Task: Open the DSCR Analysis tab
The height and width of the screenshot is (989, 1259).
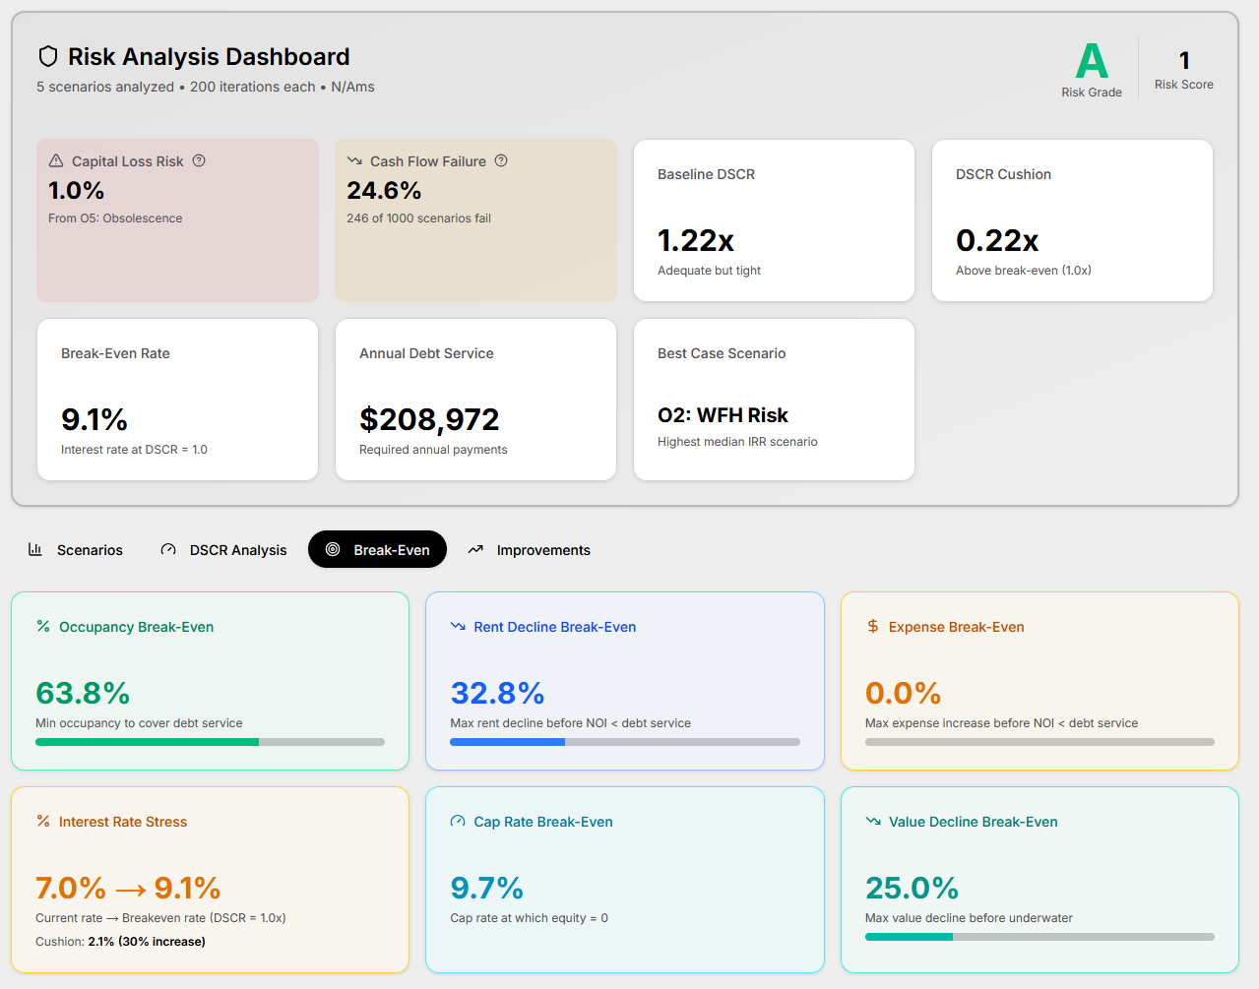Action: (223, 550)
